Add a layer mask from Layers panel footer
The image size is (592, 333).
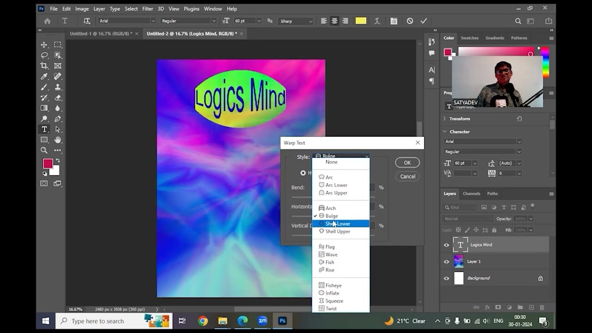498,307
